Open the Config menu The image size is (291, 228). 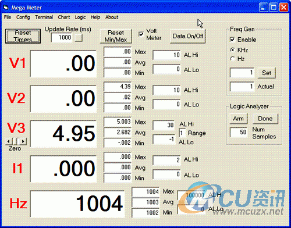pyautogui.click(x=23, y=17)
